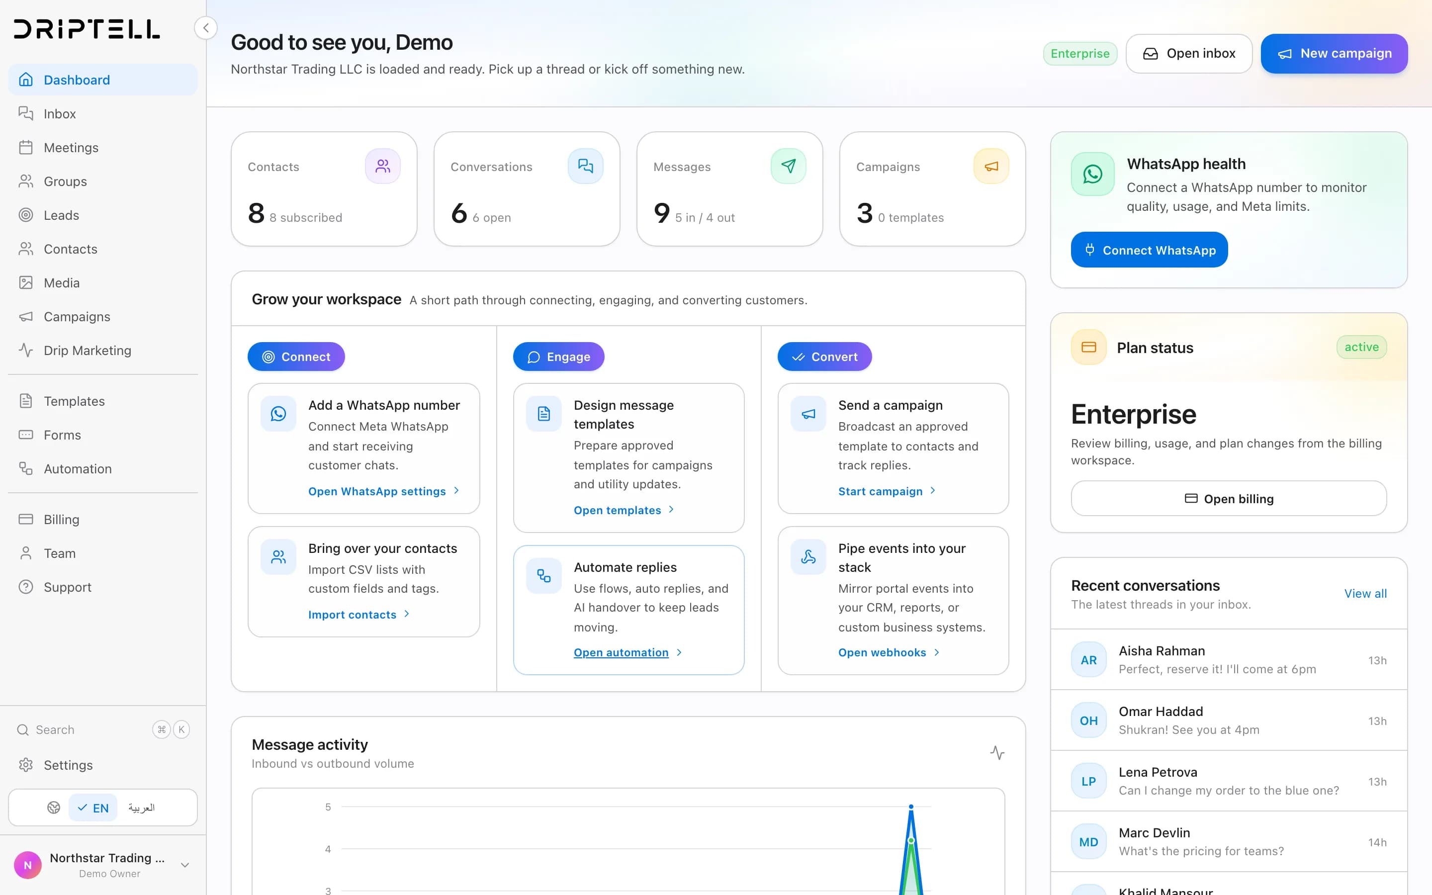
Task: Click the WhatsApp health logo icon
Action: coord(1092,174)
